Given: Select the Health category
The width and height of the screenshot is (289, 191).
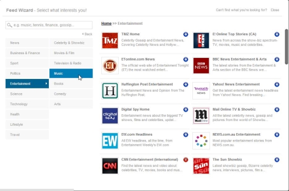Looking at the screenshot, I should pyautogui.click(x=27, y=114).
